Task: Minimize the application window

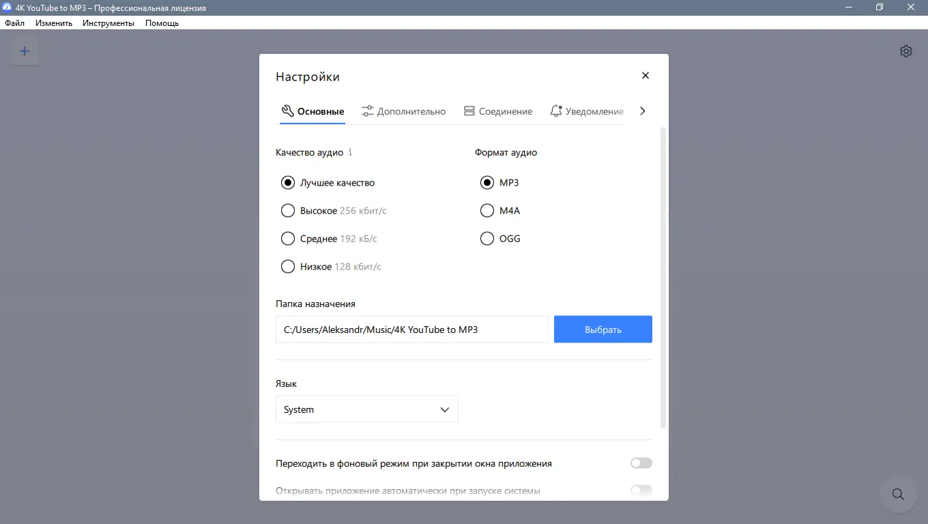Action: 849,8
